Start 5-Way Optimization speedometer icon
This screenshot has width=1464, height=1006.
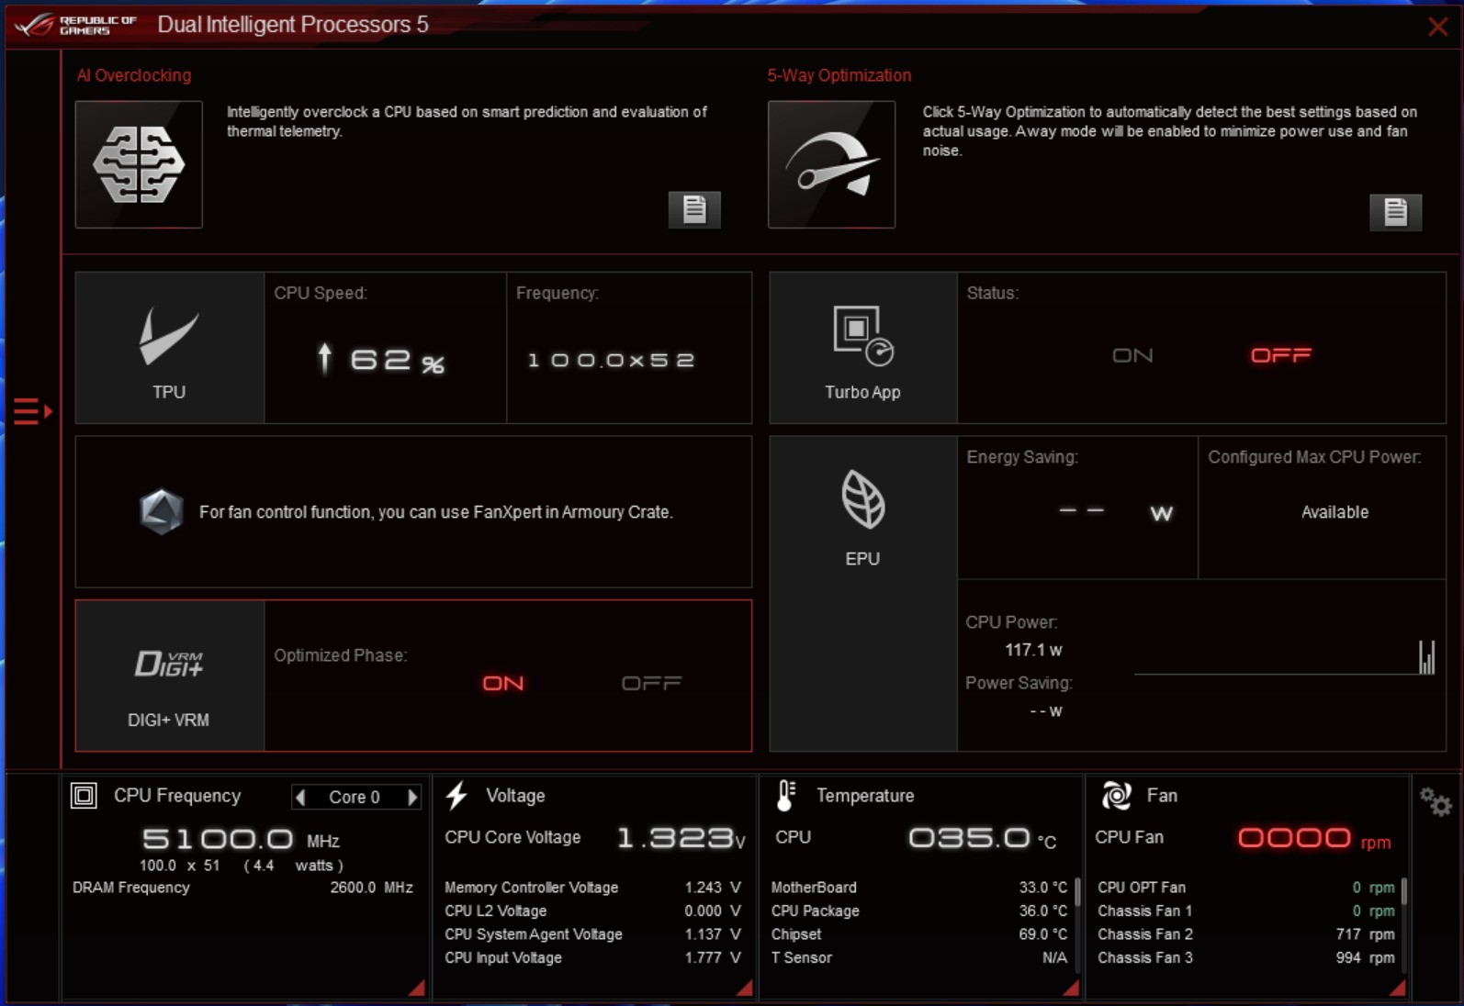(831, 164)
